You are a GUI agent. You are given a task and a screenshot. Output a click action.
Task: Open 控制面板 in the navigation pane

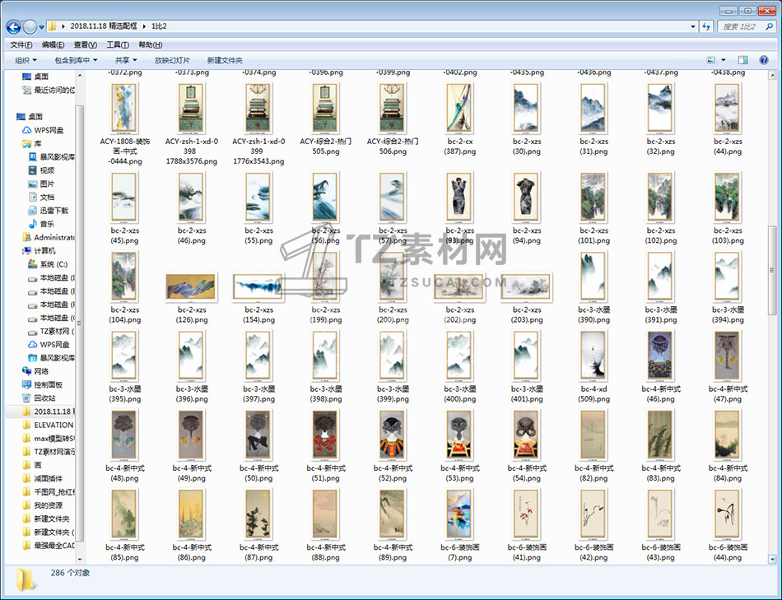point(48,384)
